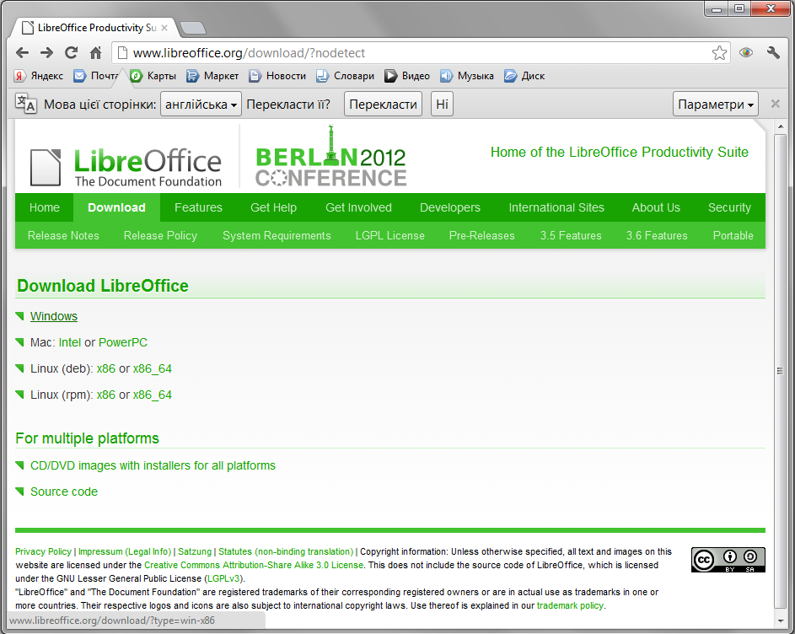Open the Release Notes submenu link
The height and width of the screenshot is (634, 795).
tap(63, 235)
